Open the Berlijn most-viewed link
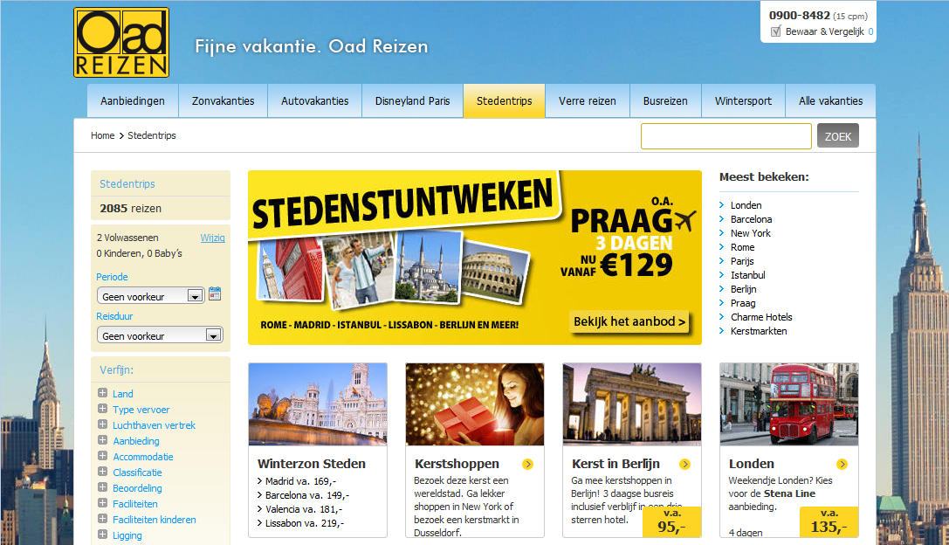 743,289
